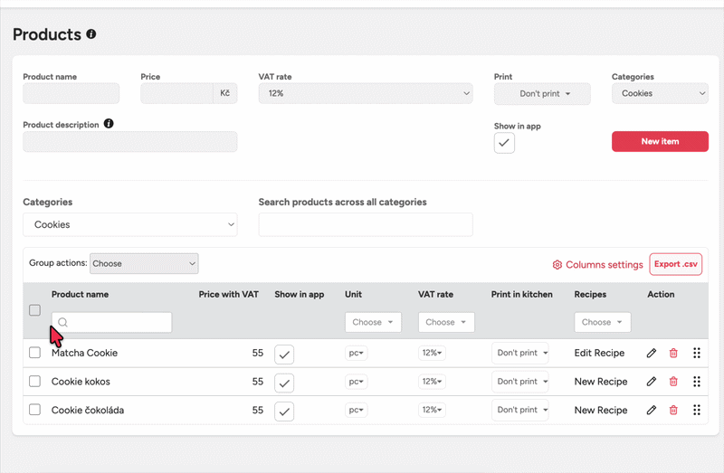Export products with Export .csv button
This screenshot has height=473, width=724.
[x=676, y=264]
